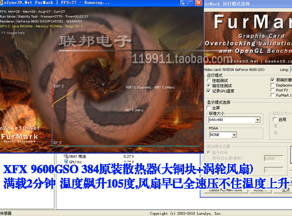This screenshot has width=292, height=216.
Task: Open the MSAA NONE dropdown
Action: point(234,135)
